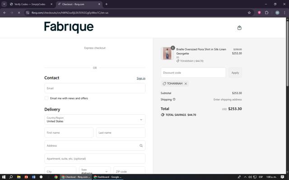
Task: Switch to Dashboard - Google taskbar window
Action: pyautogui.click(x=107, y=177)
